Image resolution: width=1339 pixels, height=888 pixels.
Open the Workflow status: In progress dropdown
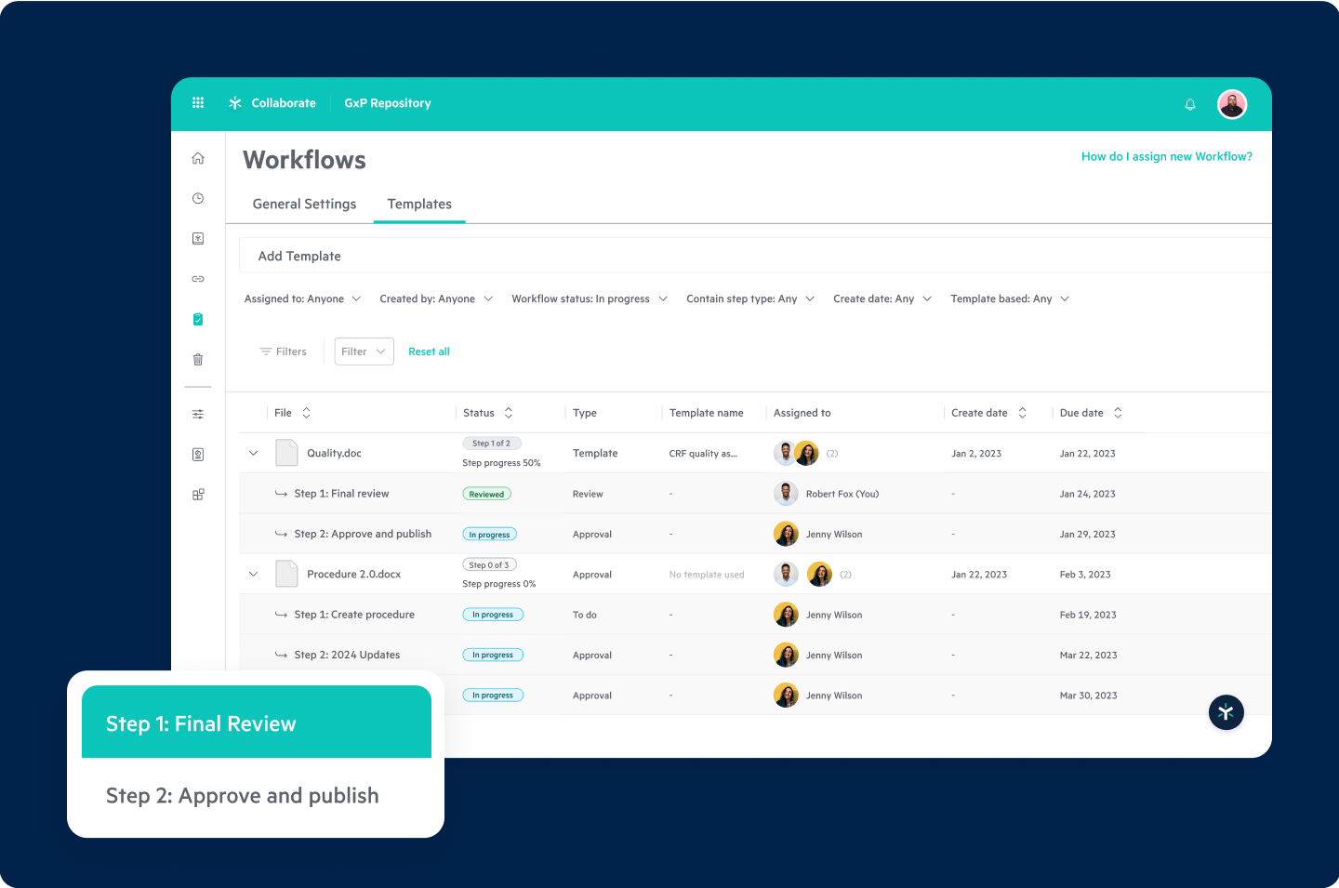(x=589, y=298)
